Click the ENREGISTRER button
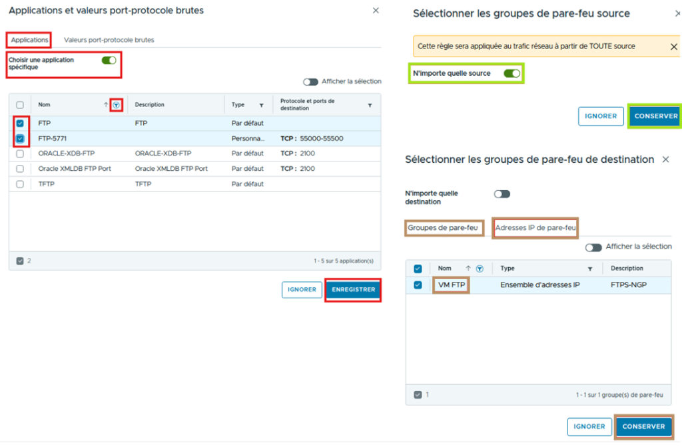 pyautogui.click(x=353, y=290)
